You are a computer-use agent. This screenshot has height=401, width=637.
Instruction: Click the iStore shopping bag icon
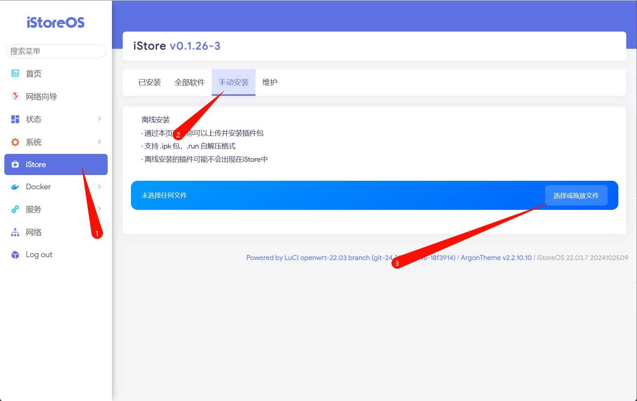[15, 164]
